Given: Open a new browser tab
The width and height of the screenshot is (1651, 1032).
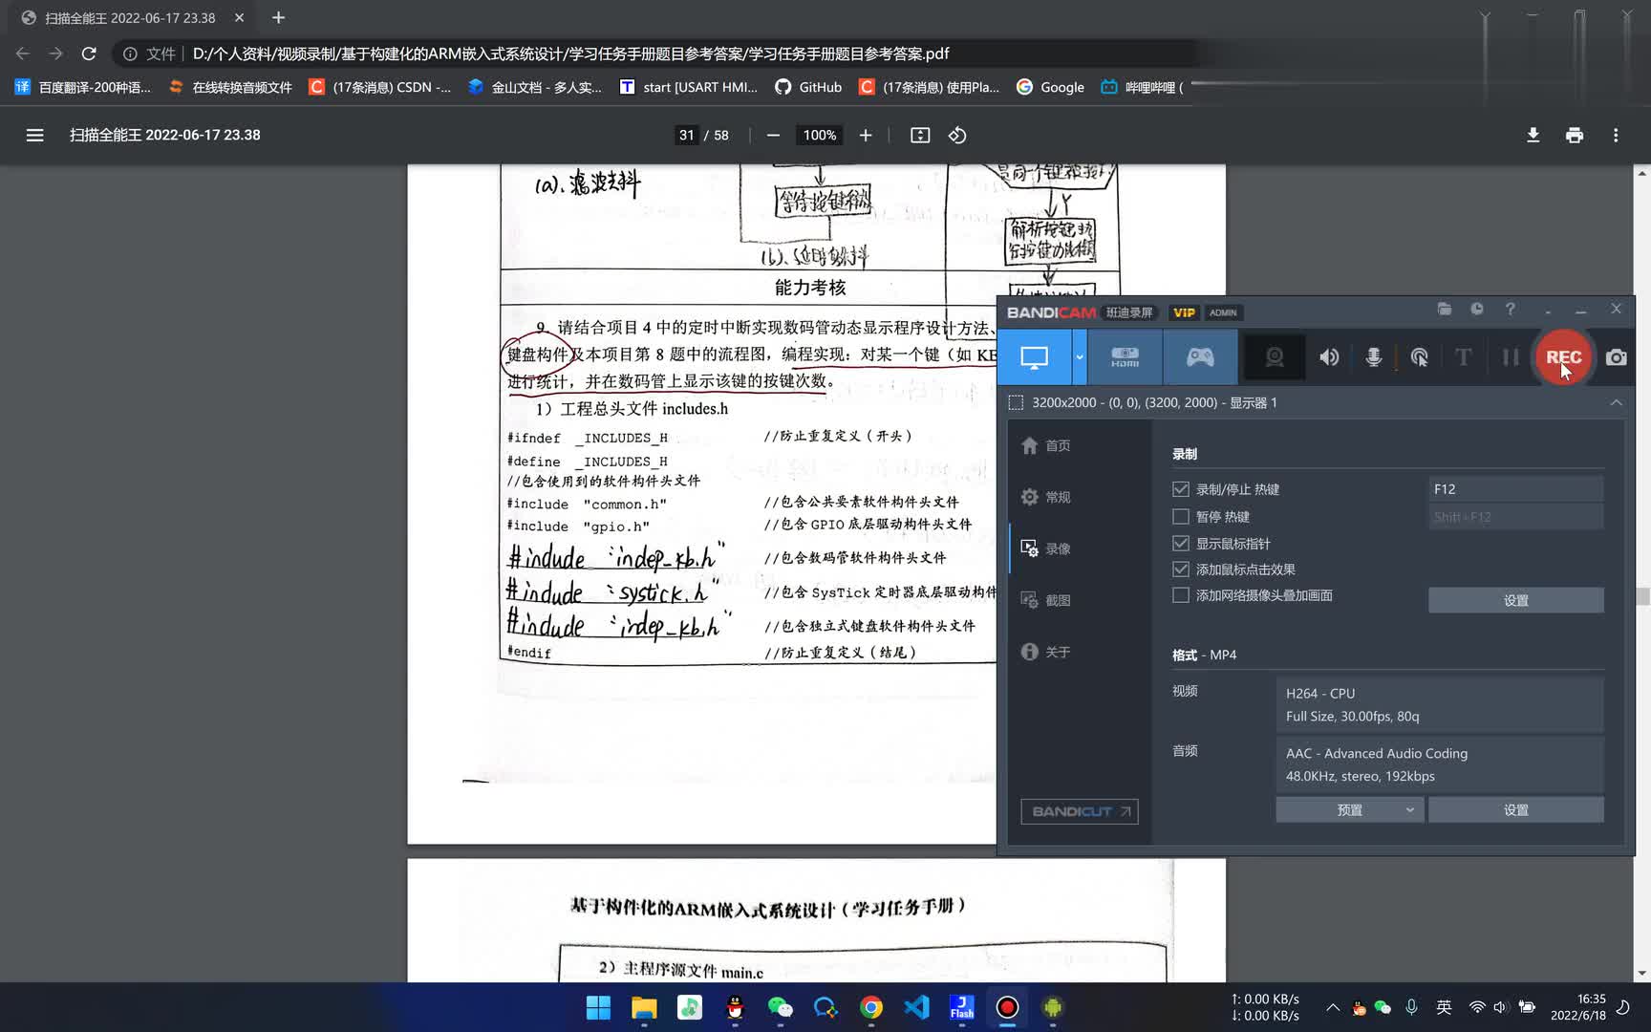Looking at the screenshot, I should pyautogui.click(x=278, y=17).
